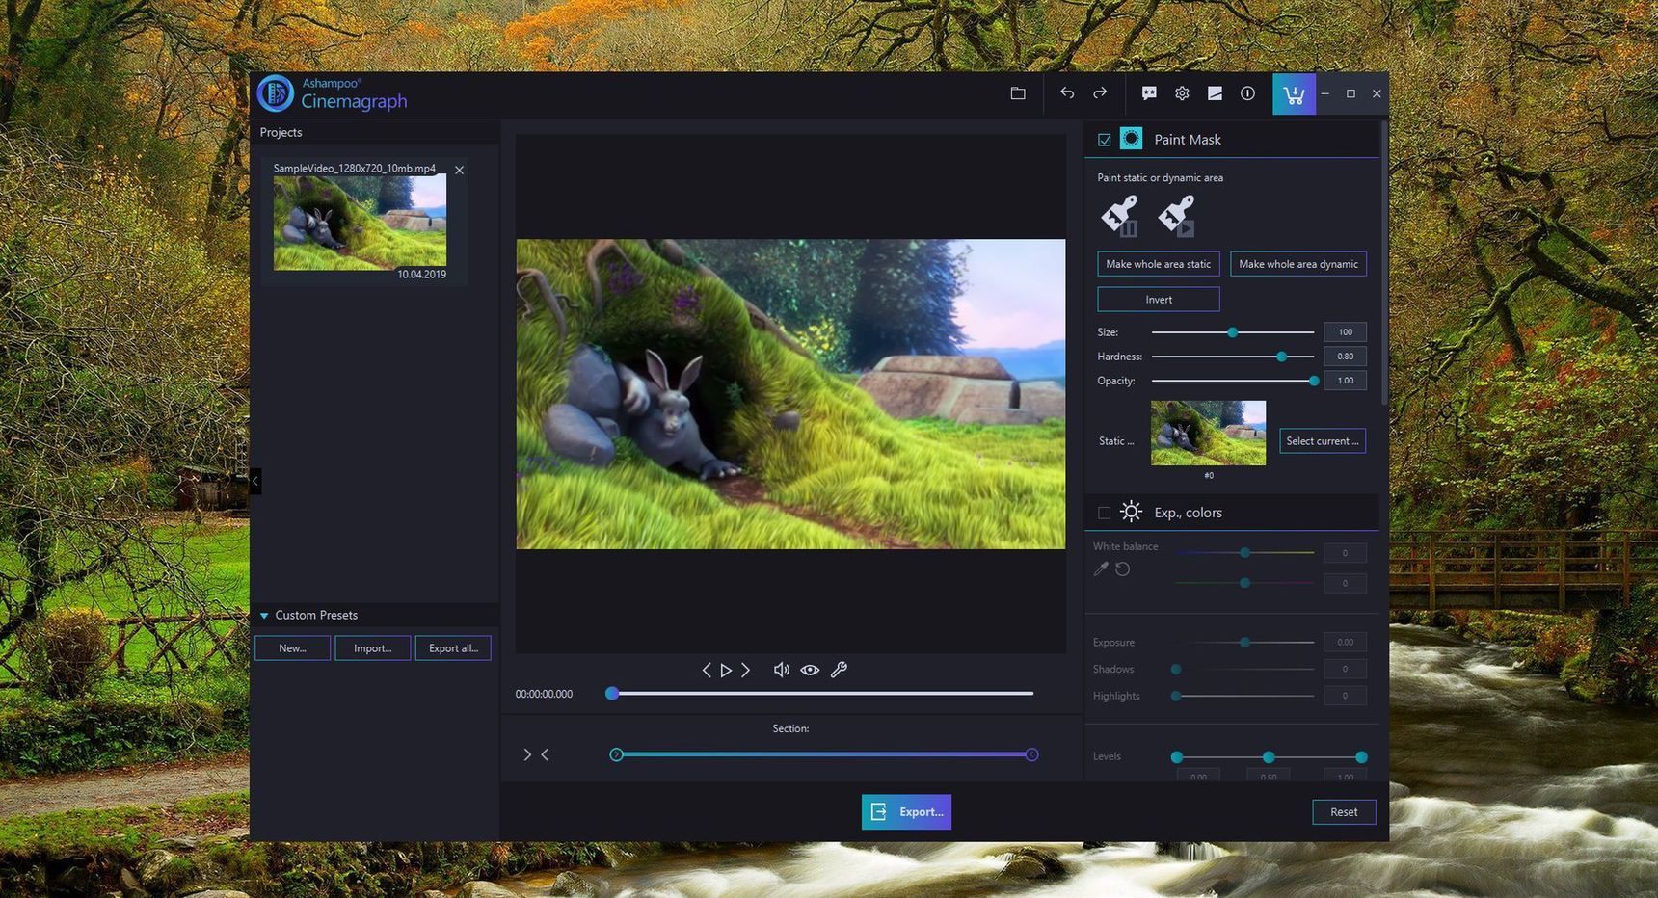Open the info/about icon
This screenshot has height=898, width=1658.
(x=1247, y=93)
